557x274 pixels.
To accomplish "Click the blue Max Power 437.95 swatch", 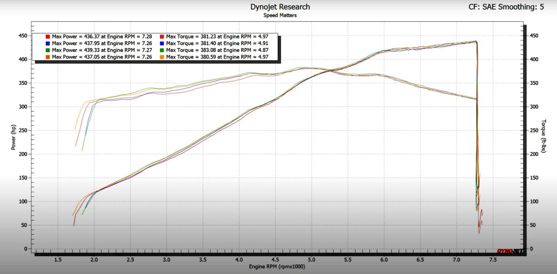I will [47, 43].
